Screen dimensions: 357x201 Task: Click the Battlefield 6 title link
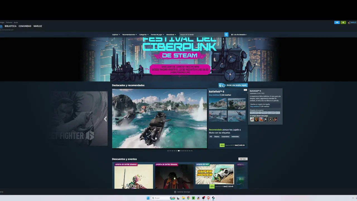click(x=216, y=92)
